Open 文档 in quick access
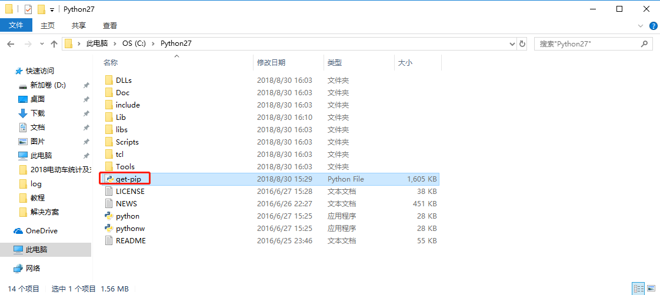Image resolution: width=660 pixels, height=295 pixels. [x=38, y=128]
